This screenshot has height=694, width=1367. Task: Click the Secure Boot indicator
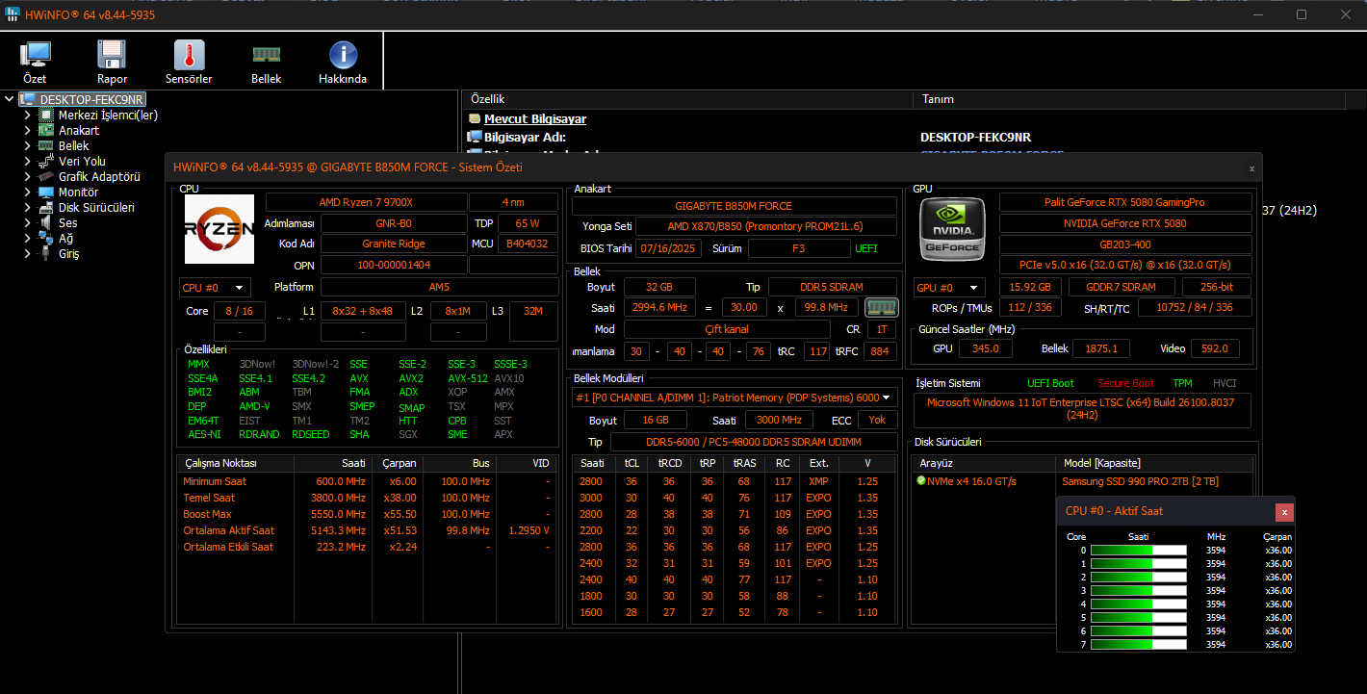(1126, 383)
